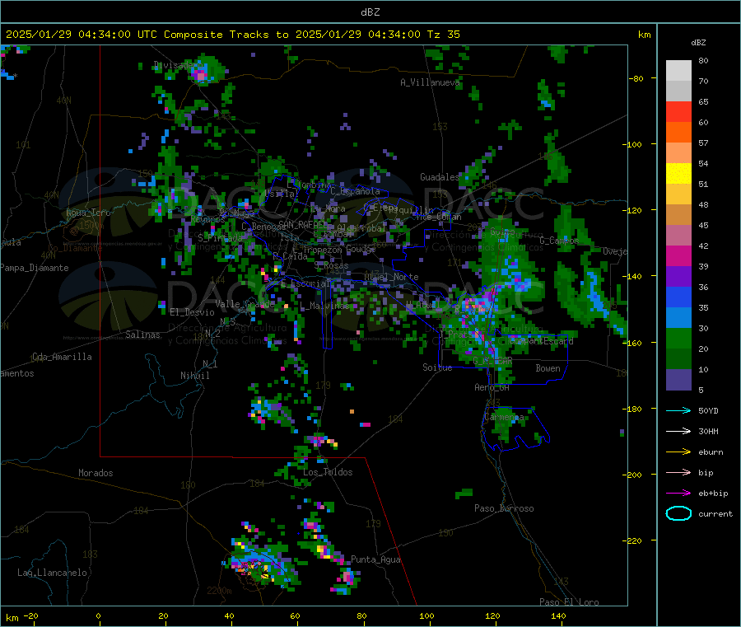Pick the blue 36 dBZ color swatch

[678, 297]
